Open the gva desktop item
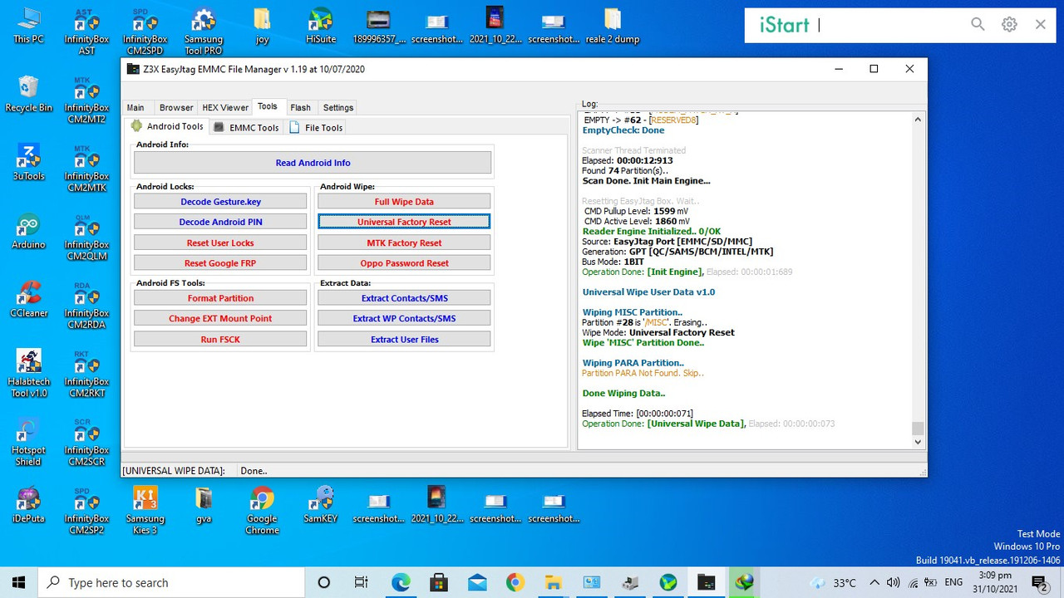Screen dimensions: 1064x598 [204, 505]
